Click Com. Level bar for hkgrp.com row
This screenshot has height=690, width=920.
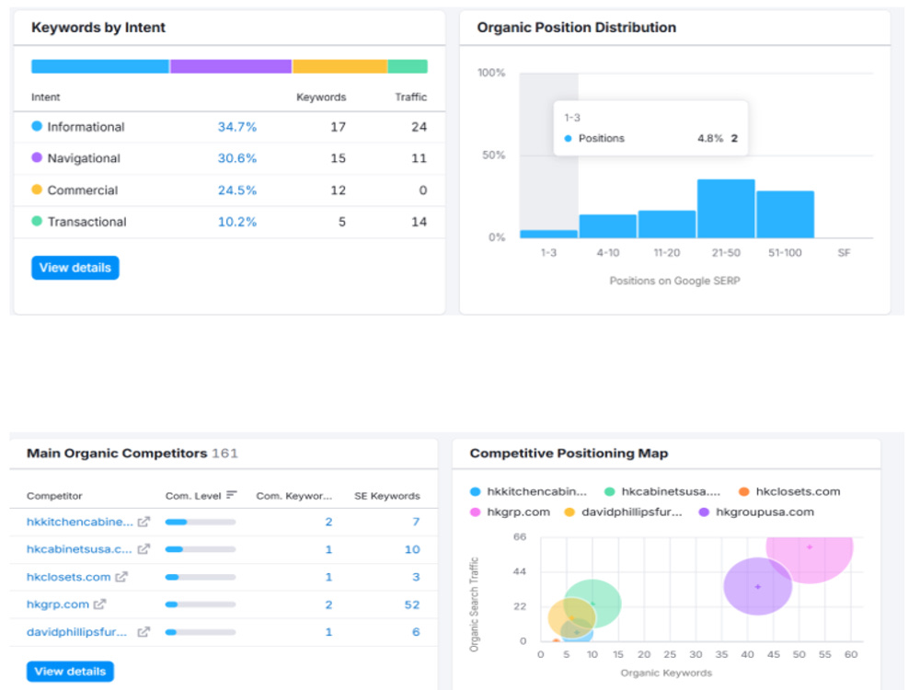pyautogui.click(x=201, y=604)
